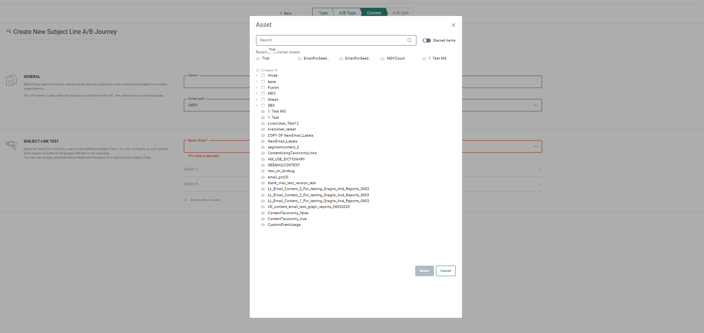Close the Asset dialog
Image resolution: width=704 pixels, height=333 pixels.
pyautogui.click(x=453, y=25)
